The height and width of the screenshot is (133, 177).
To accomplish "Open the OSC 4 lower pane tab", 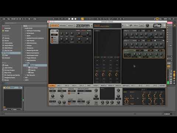I will click(81, 85).
